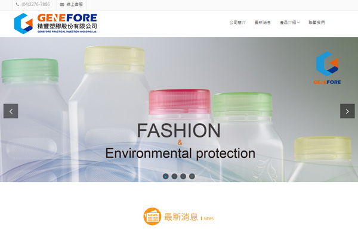Open the 公司簡介 menu item
This screenshot has height=238, width=358.
[237, 23]
